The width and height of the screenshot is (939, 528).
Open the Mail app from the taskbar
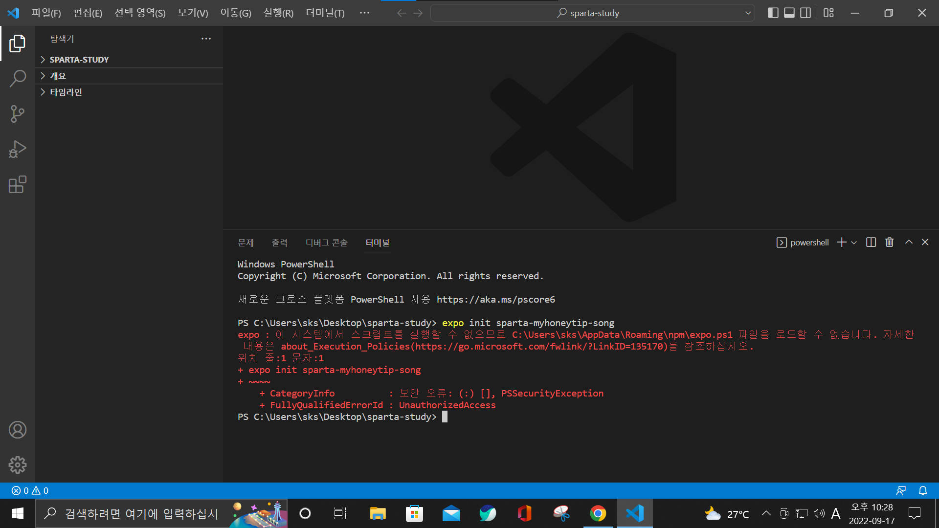tap(451, 513)
